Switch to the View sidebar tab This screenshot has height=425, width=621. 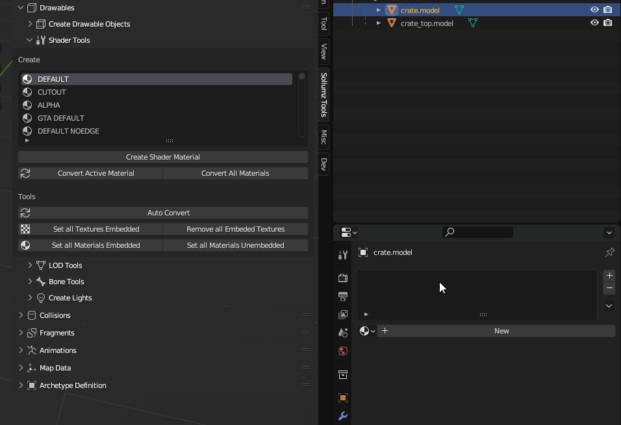click(x=323, y=52)
